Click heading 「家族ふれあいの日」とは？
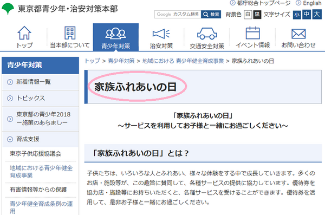Screen dimensions: 325x215 pos(140,153)
